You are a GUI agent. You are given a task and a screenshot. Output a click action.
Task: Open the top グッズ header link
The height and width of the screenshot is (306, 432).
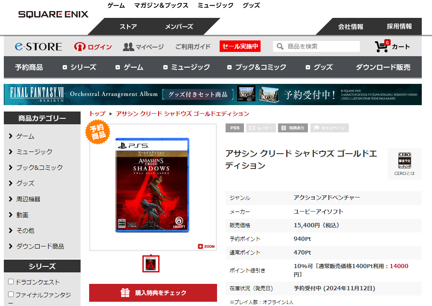[251, 6]
